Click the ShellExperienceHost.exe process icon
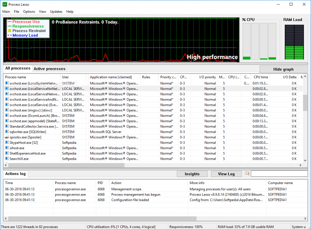The image size is (311, 230). pos(7,153)
